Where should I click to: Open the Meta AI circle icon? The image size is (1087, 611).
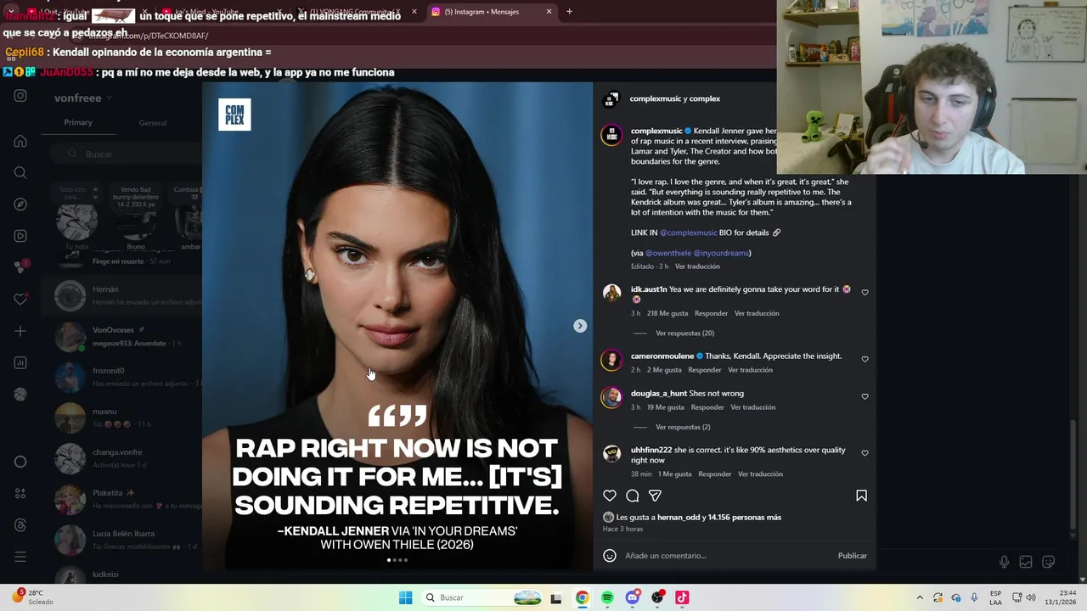point(20,462)
